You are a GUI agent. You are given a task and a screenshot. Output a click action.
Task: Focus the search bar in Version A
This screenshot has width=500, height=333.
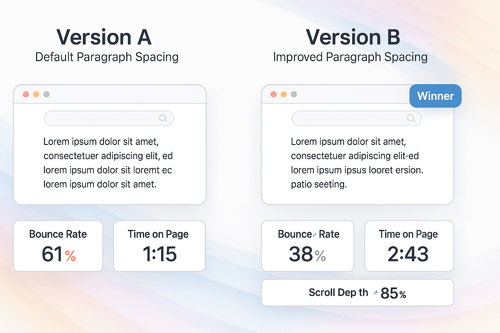pyautogui.click(x=109, y=118)
